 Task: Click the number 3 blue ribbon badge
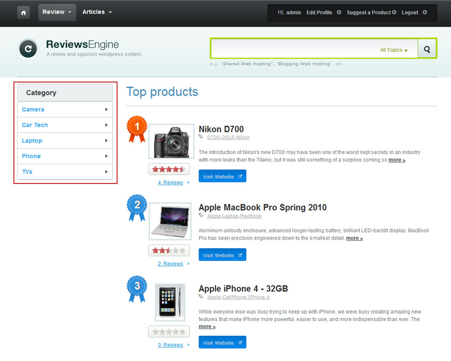(137, 289)
